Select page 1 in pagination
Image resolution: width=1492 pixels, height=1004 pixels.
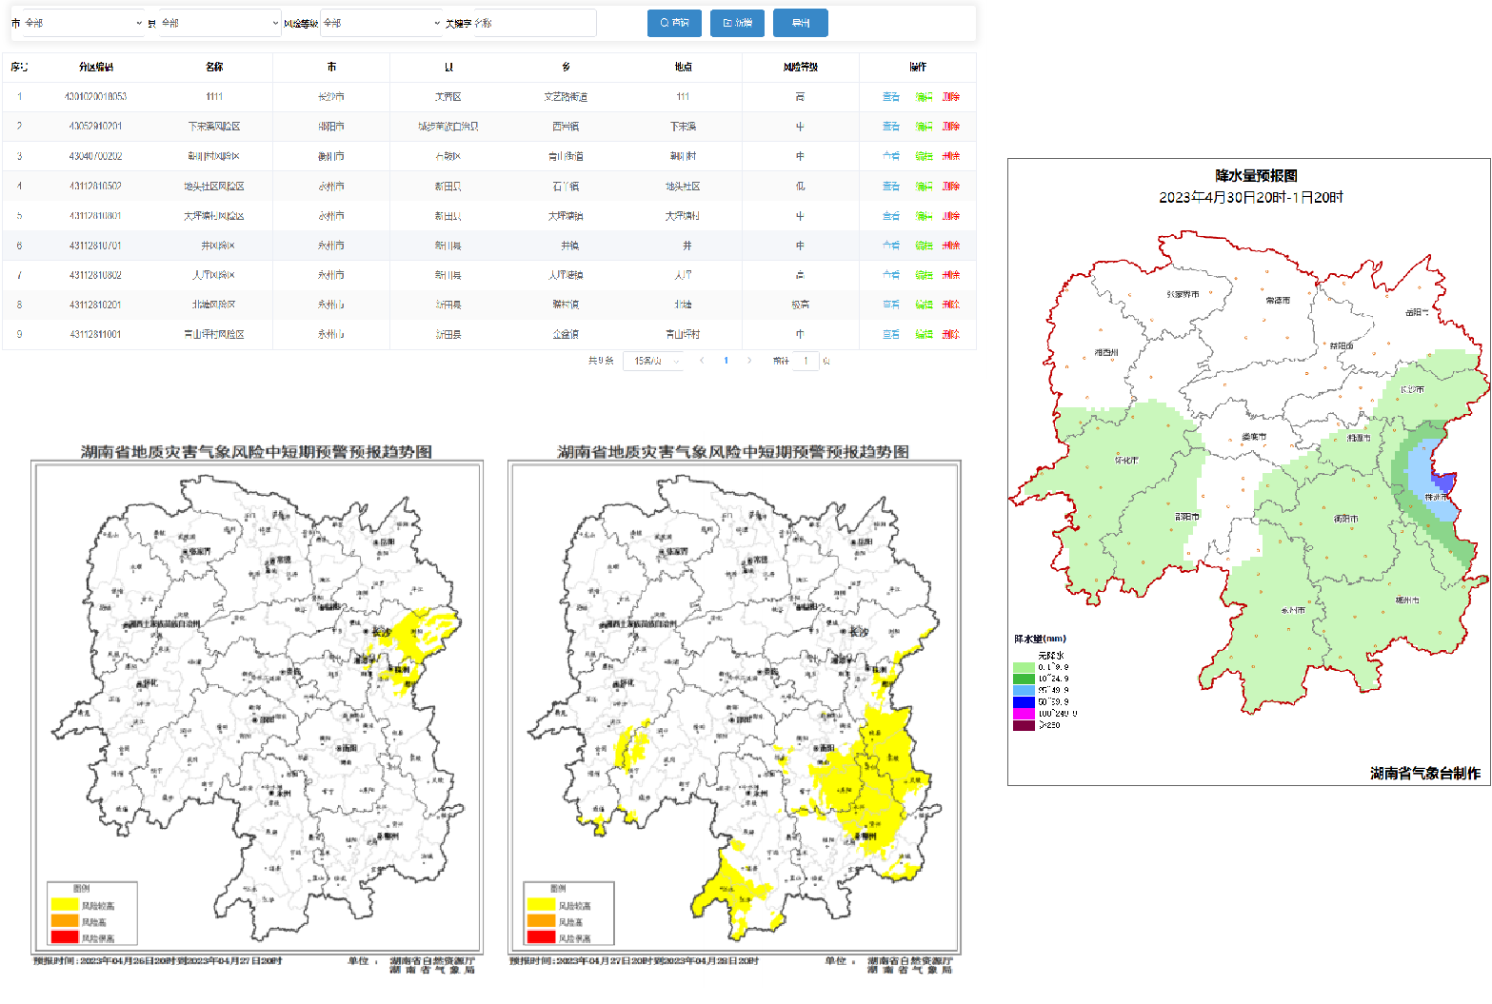click(x=726, y=361)
